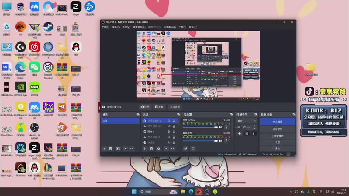Increase the transition duration with the up stepper arrow
349x196 pixels.
tap(255, 126)
